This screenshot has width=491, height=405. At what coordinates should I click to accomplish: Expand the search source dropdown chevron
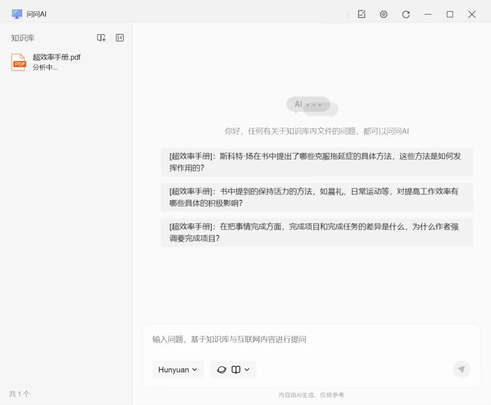click(247, 370)
